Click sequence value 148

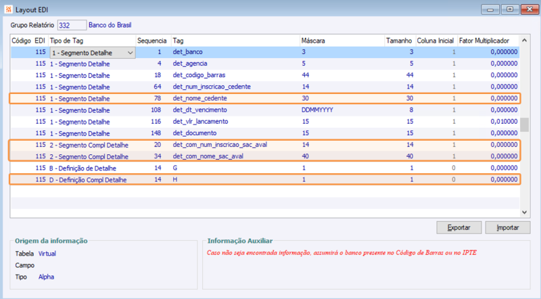[156, 133]
